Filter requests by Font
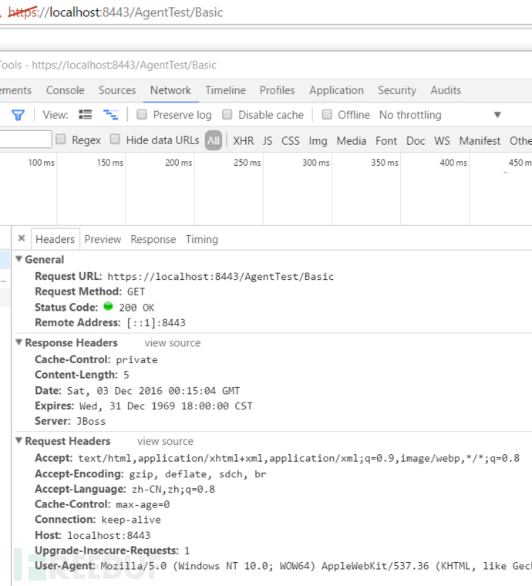This screenshot has width=532, height=586. pos(386,141)
